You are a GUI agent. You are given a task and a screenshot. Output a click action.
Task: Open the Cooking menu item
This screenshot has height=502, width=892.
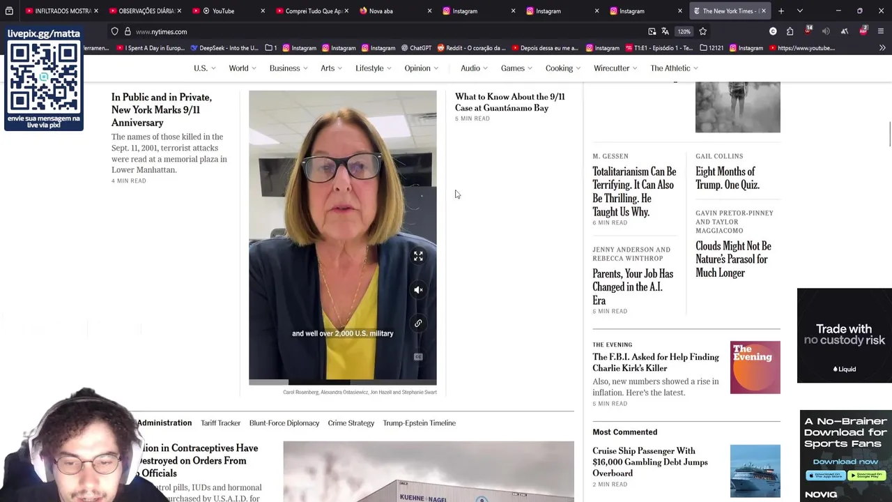tap(563, 68)
